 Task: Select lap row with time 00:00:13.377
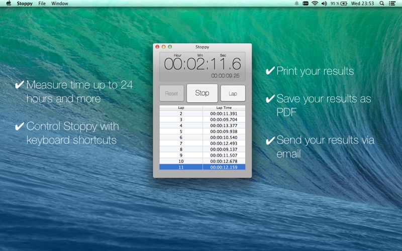(203, 125)
